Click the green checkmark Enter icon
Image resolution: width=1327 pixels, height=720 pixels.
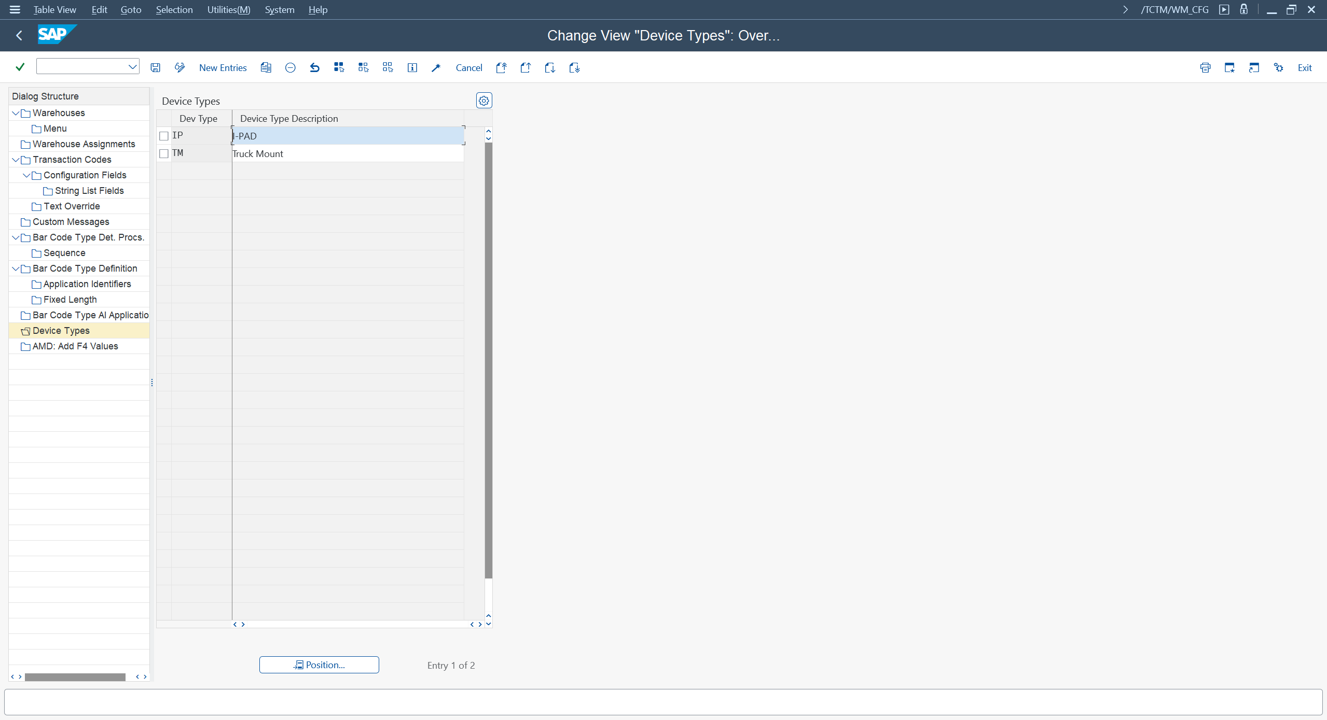(x=20, y=67)
